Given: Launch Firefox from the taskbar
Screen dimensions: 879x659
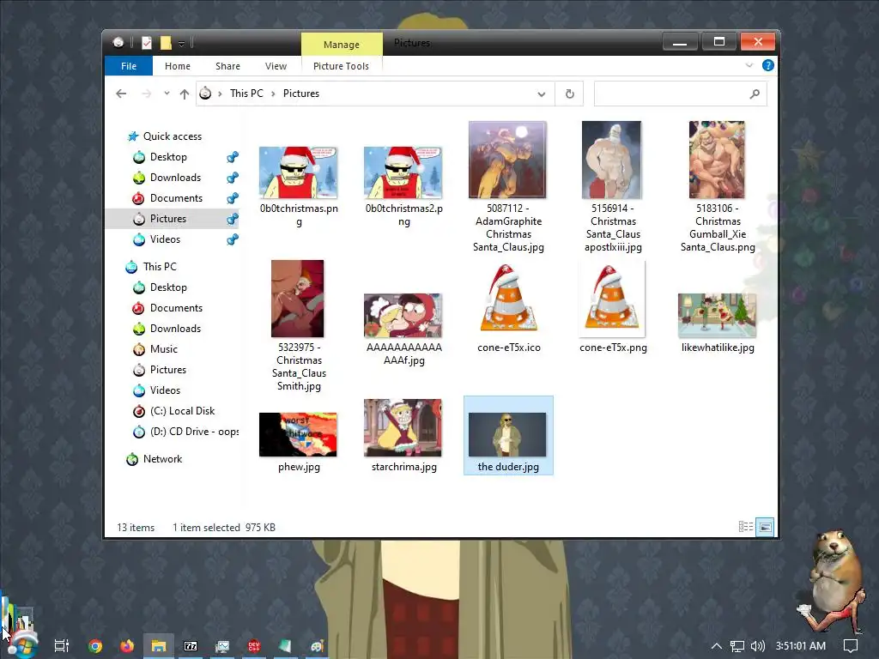Looking at the screenshot, I should [x=127, y=646].
